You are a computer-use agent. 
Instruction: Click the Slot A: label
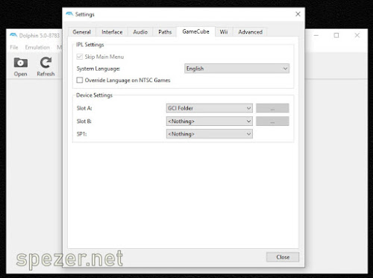[84, 108]
